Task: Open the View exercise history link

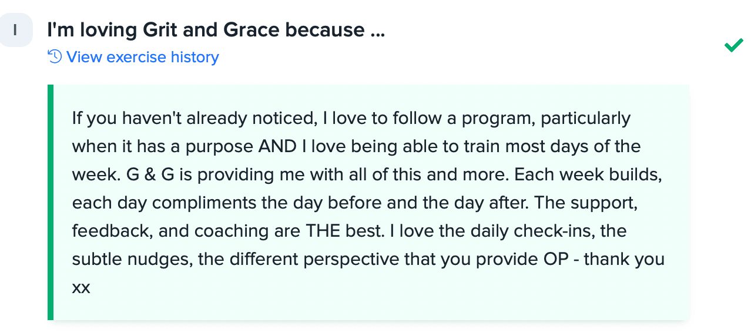Action: (133, 57)
